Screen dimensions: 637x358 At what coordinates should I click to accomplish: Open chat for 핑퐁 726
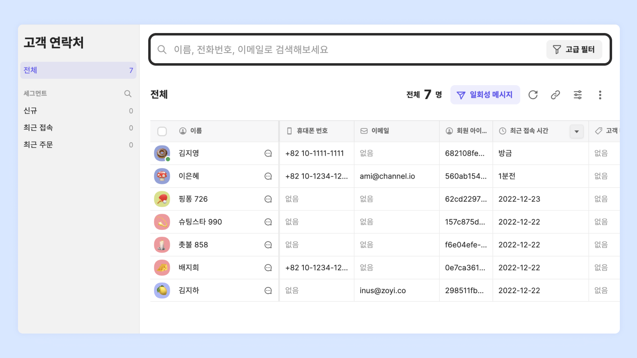[268, 199]
